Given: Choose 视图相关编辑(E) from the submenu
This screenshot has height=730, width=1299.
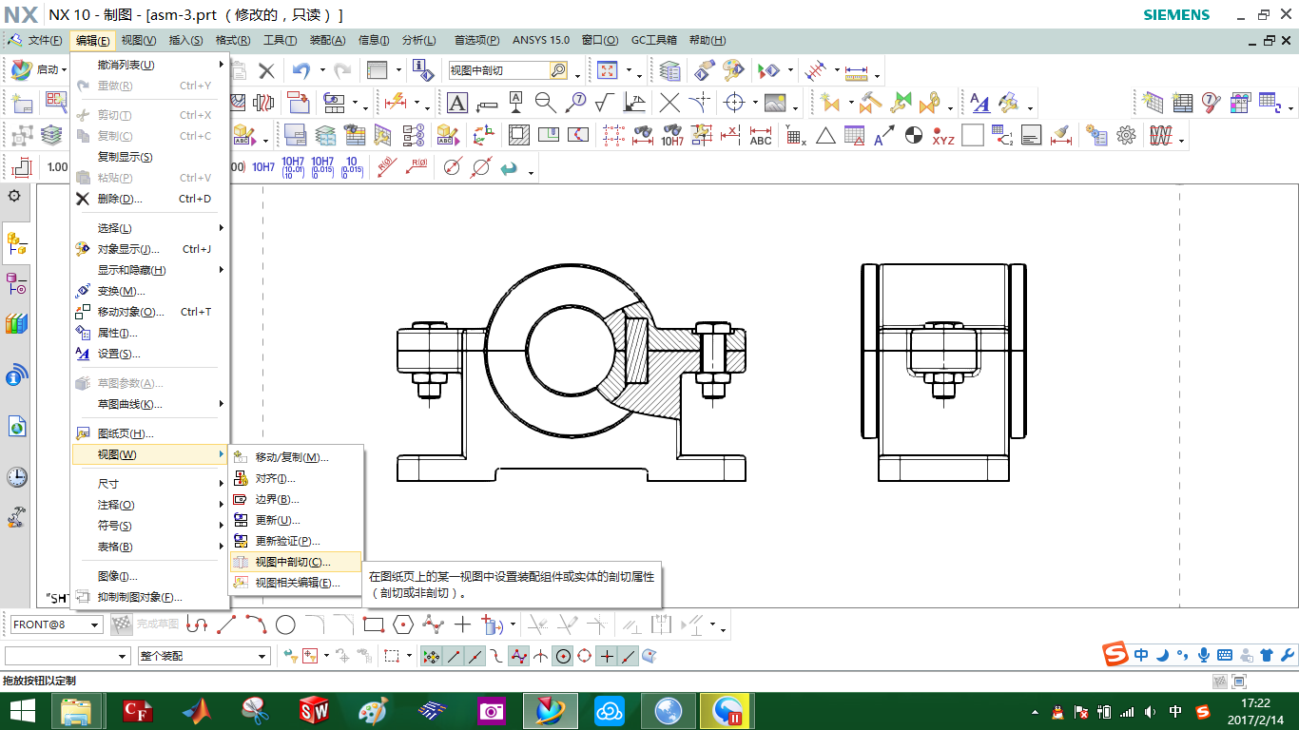Looking at the screenshot, I should point(296,583).
